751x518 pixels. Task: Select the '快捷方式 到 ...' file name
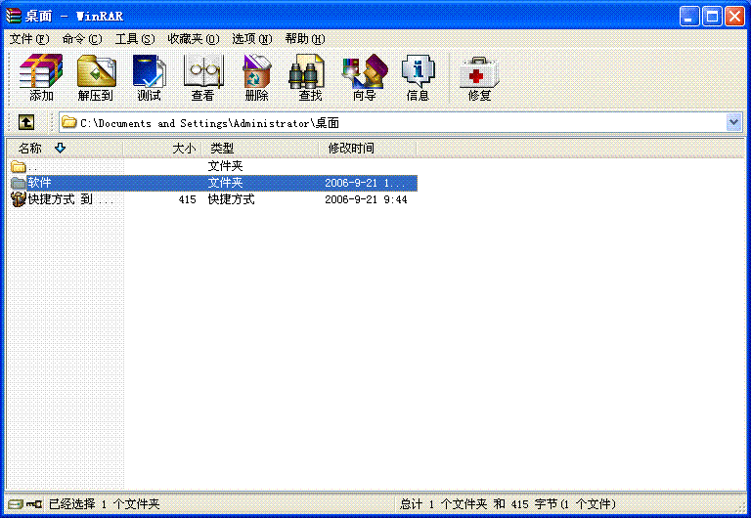pos(70,199)
